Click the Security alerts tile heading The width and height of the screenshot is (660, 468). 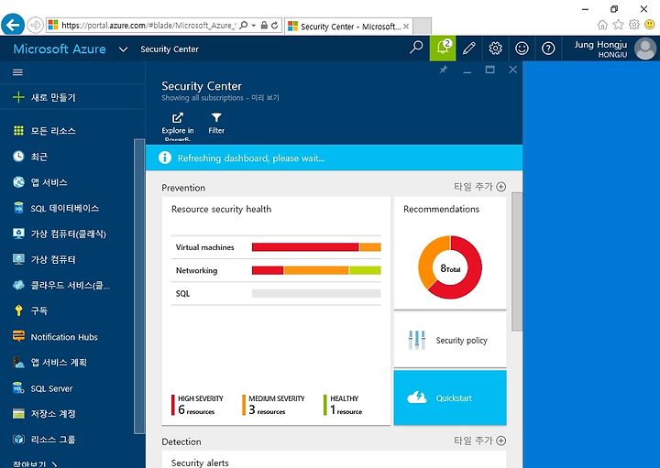[200, 463]
